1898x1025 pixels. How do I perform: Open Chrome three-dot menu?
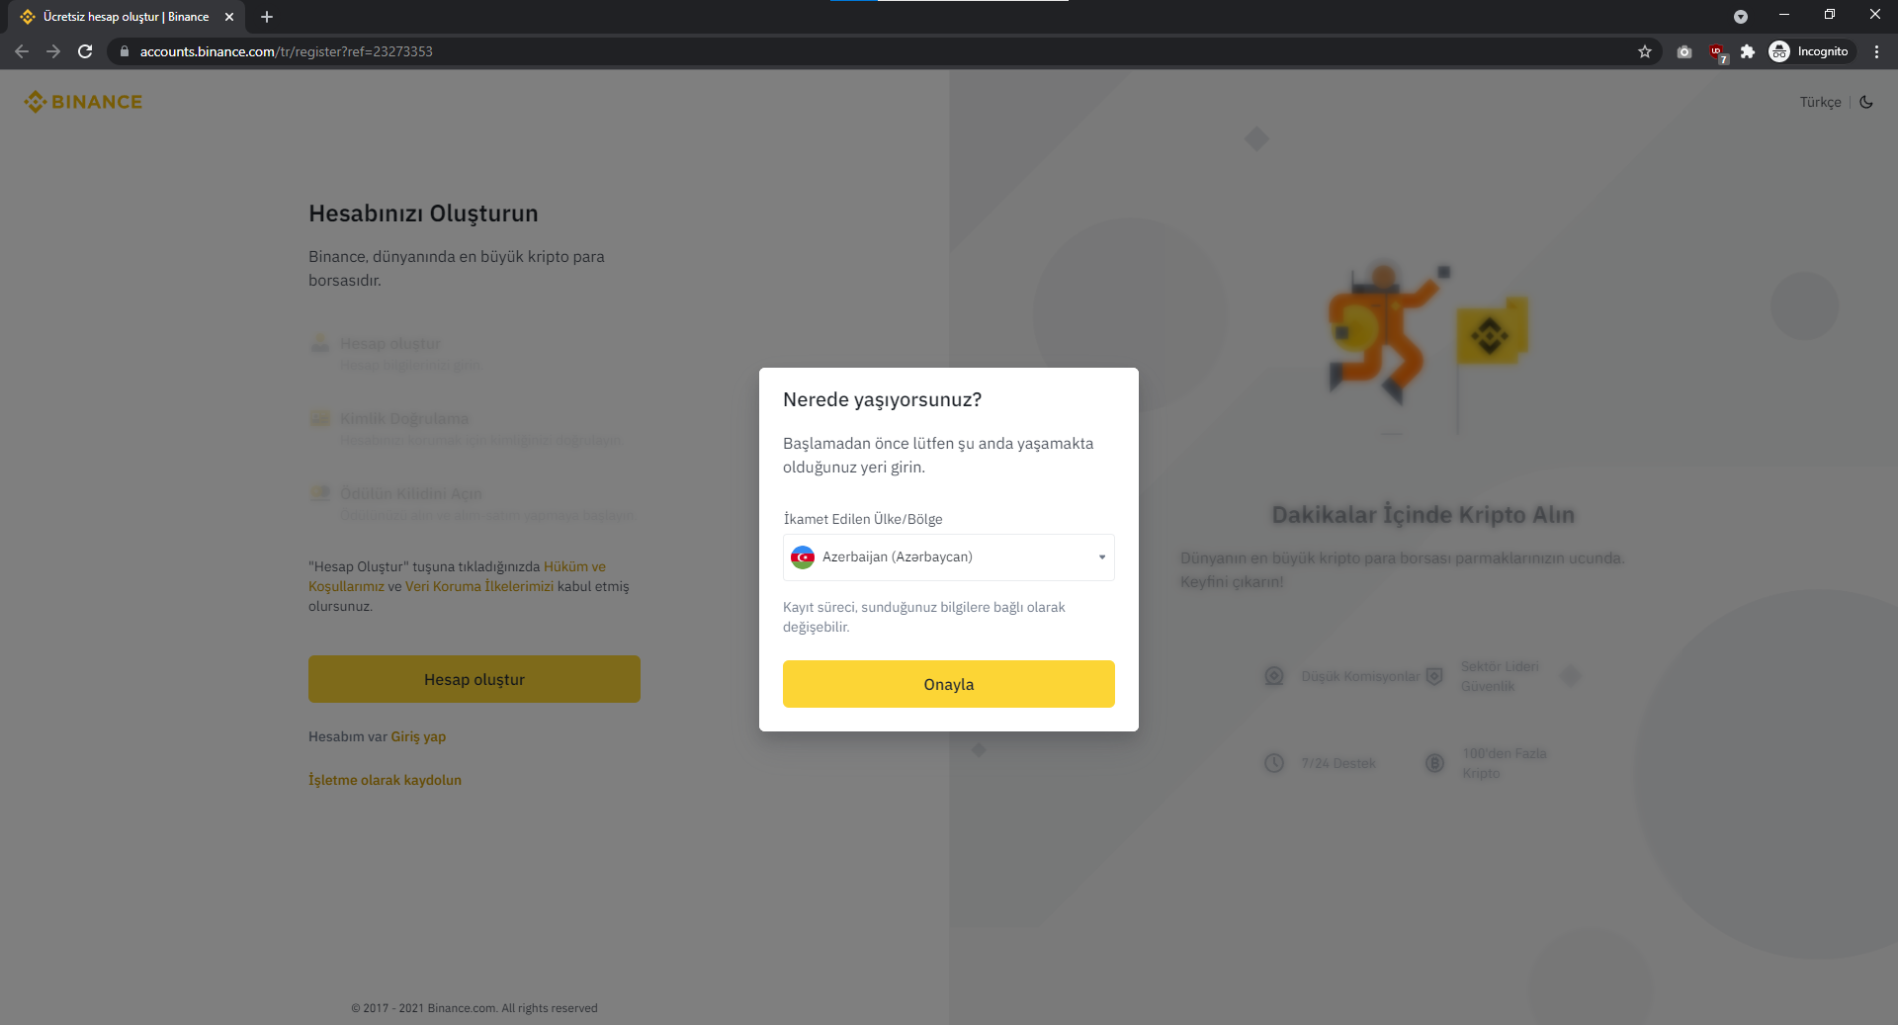pos(1876,51)
